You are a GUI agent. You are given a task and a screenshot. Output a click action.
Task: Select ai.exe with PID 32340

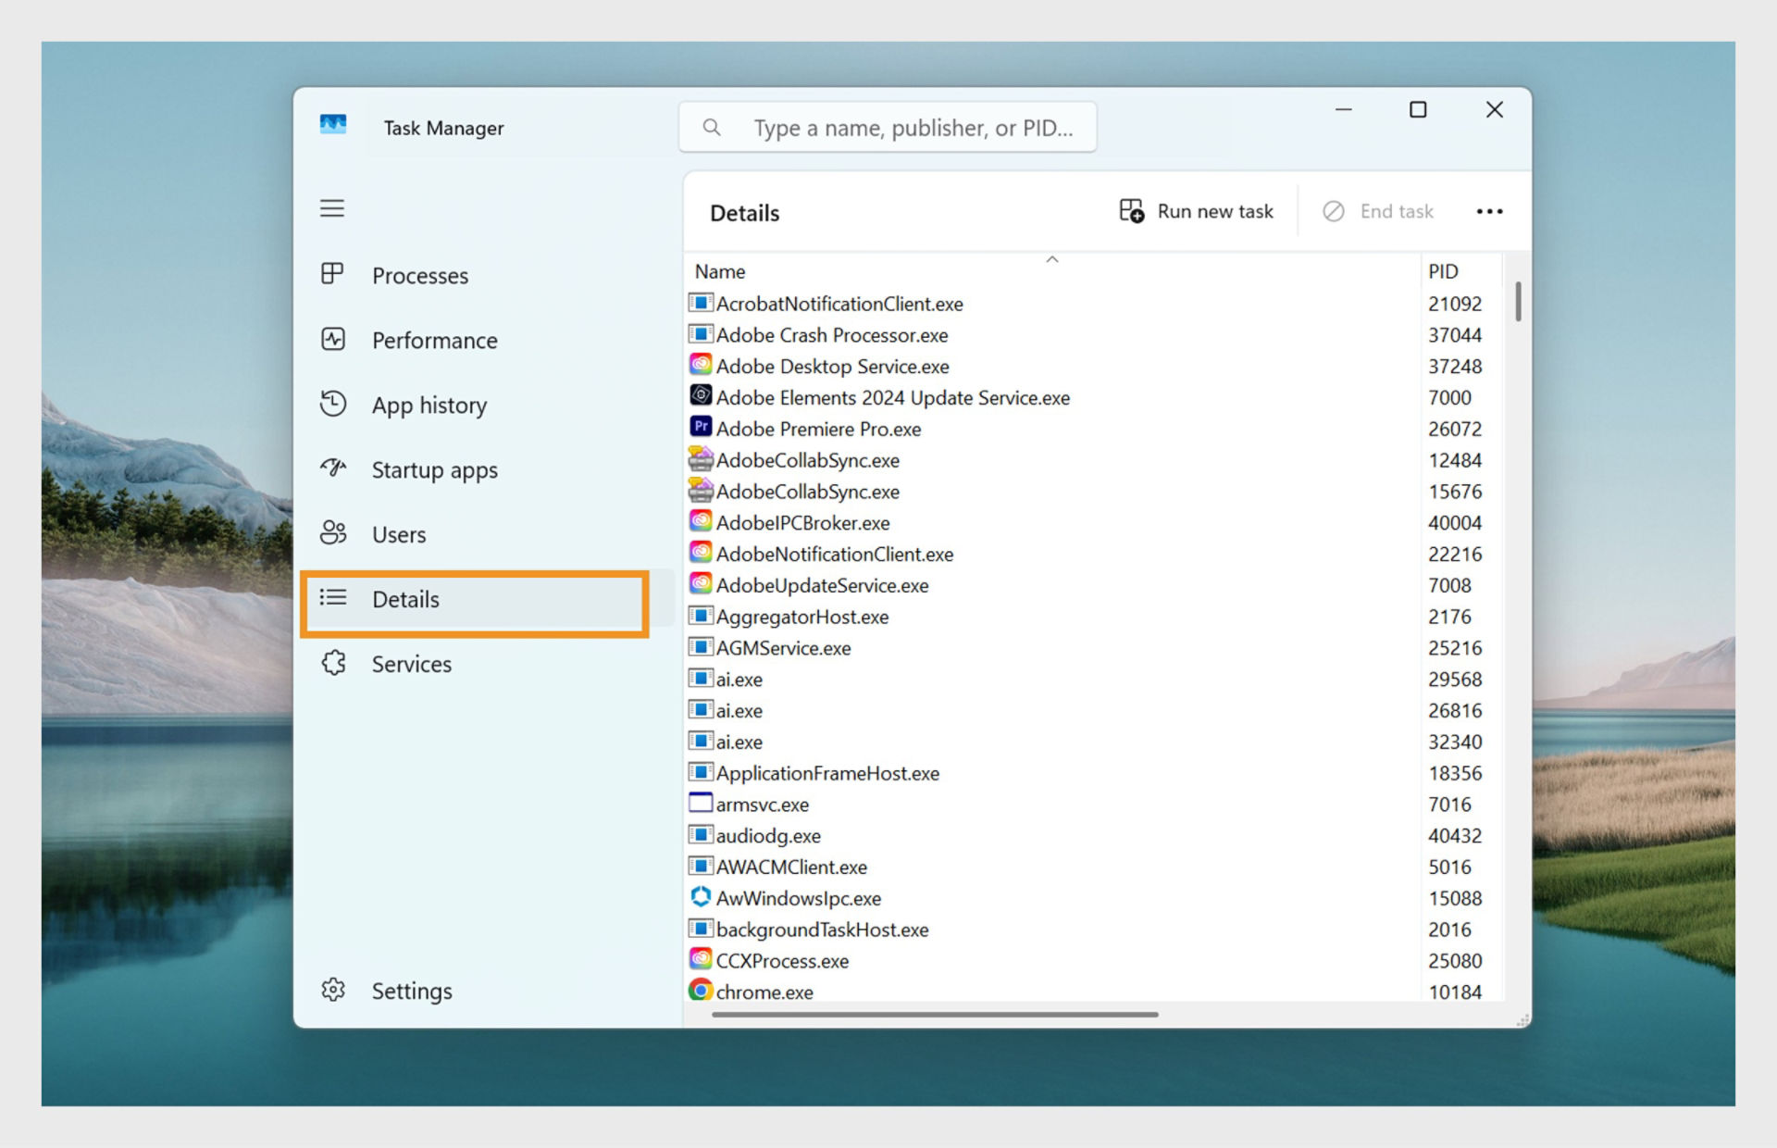[x=1095, y=742]
